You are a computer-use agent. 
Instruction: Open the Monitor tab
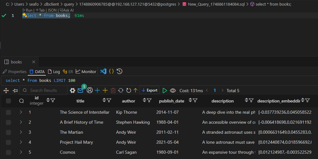coord(86,72)
